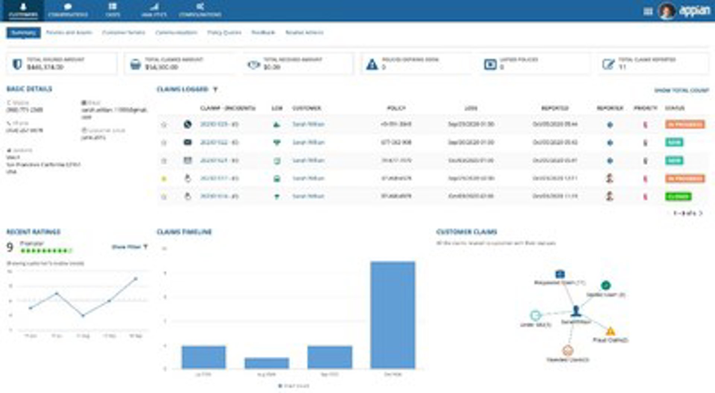715x393 pixels.
Task: Star the first claim in the list
Action: (164, 125)
